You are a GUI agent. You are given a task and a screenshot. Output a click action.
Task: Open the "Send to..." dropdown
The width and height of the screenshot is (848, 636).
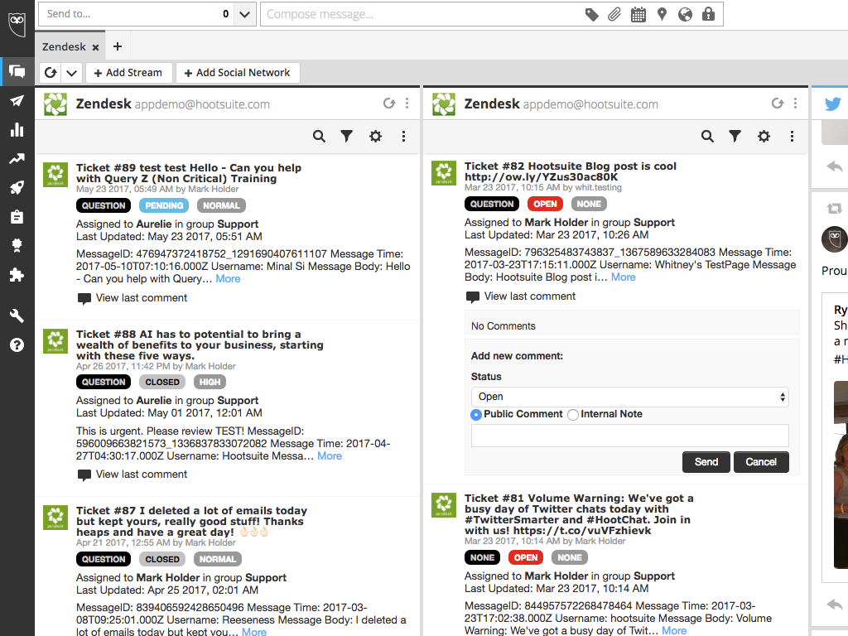pos(243,14)
